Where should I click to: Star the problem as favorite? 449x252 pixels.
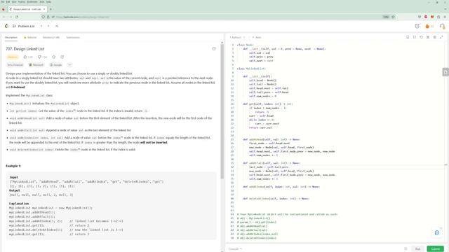point(54,57)
